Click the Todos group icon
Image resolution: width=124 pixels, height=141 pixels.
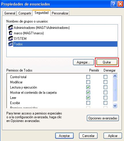click(11, 44)
